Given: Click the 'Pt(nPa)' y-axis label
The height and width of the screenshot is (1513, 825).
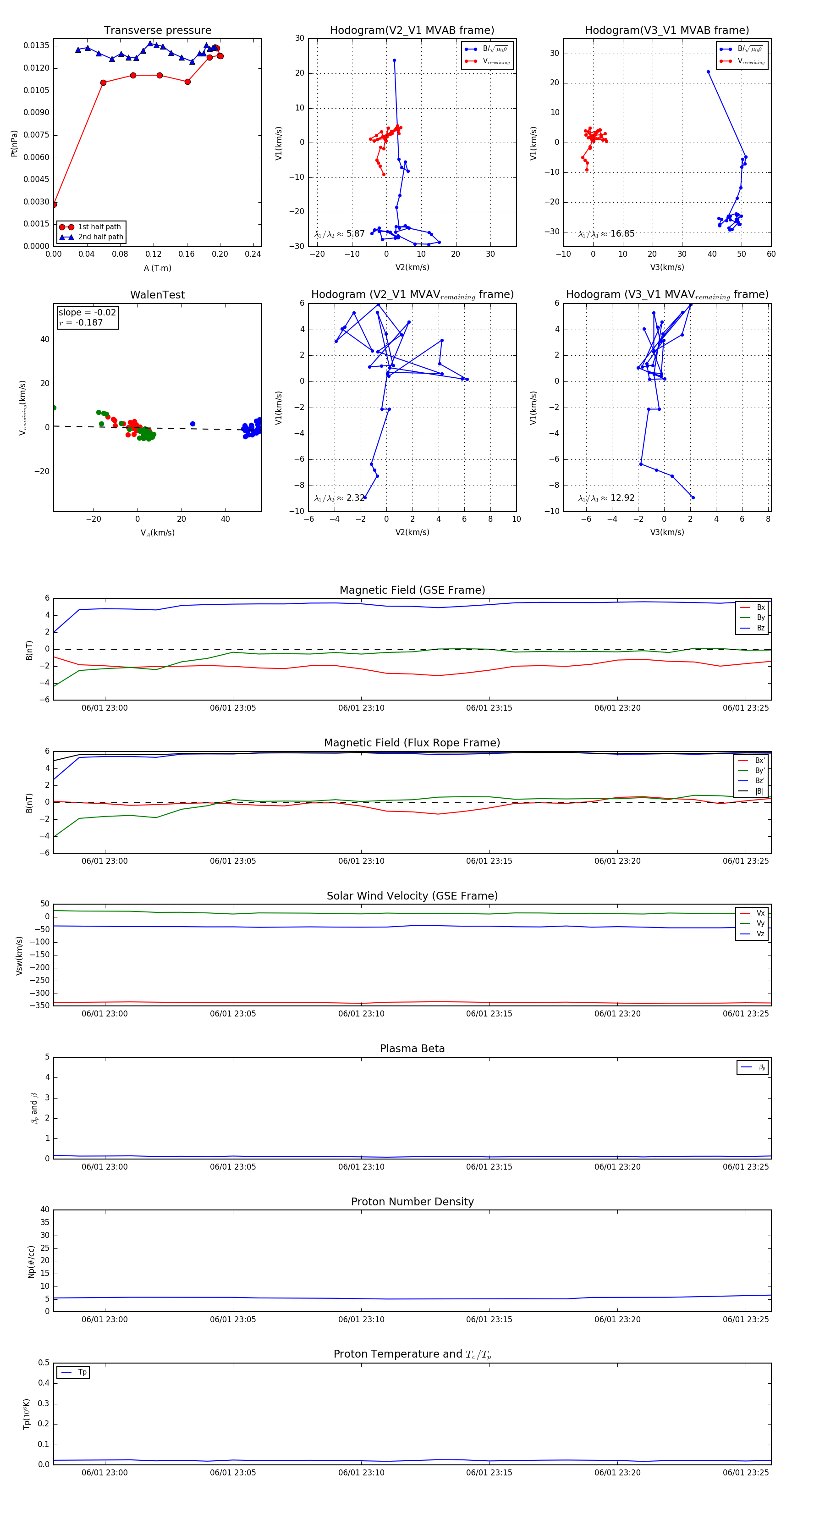Looking at the screenshot, I should click(14, 143).
